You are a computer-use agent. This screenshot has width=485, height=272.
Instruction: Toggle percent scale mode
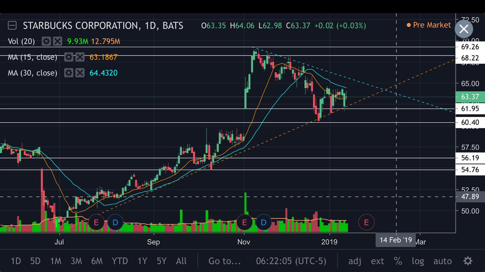click(x=398, y=261)
